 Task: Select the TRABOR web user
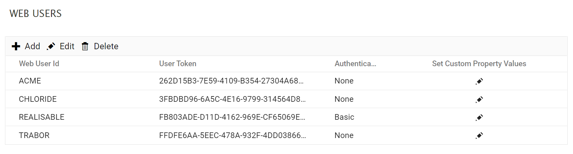pyautogui.click(x=34, y=135)
